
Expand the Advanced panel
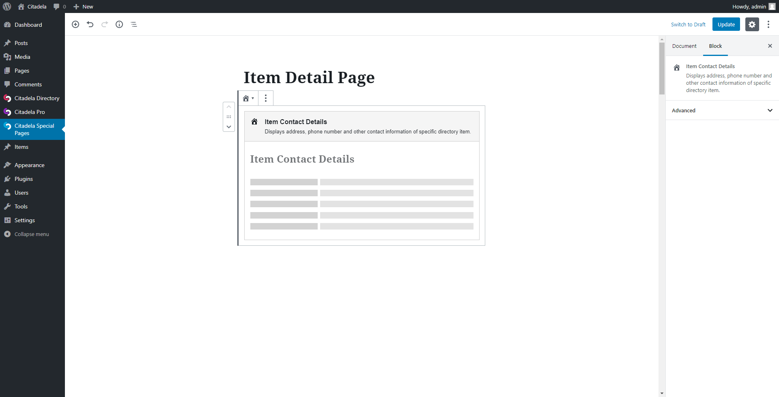pos(722,110)
